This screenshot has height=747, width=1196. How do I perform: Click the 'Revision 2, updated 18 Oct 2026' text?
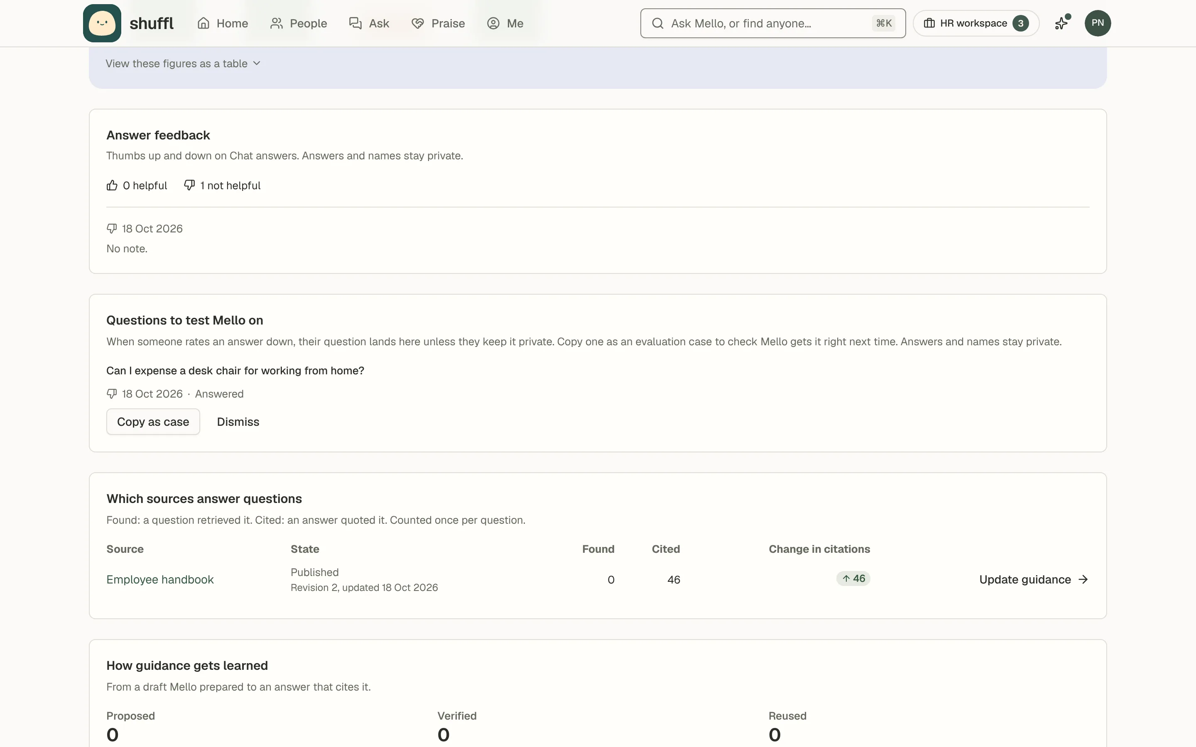point(364,587)
